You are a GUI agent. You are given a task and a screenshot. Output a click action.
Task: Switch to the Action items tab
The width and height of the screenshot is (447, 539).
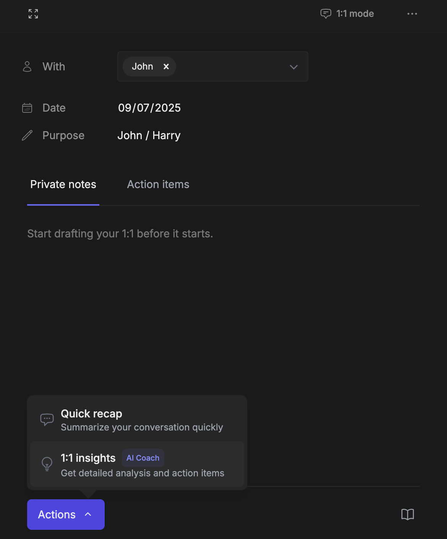(x=158, y=184)
